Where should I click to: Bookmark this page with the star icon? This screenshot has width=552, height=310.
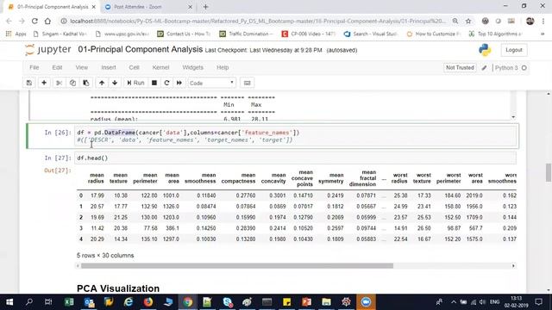pyautogui.click(x=468, y=21)
